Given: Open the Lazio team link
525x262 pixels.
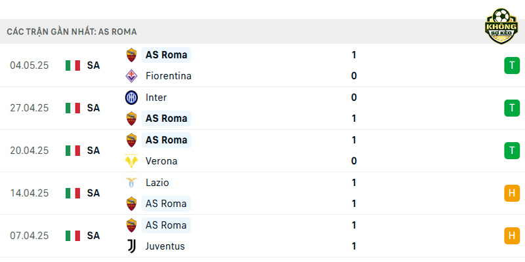Looking at the screenshot, I should click(x=157, y=183).
